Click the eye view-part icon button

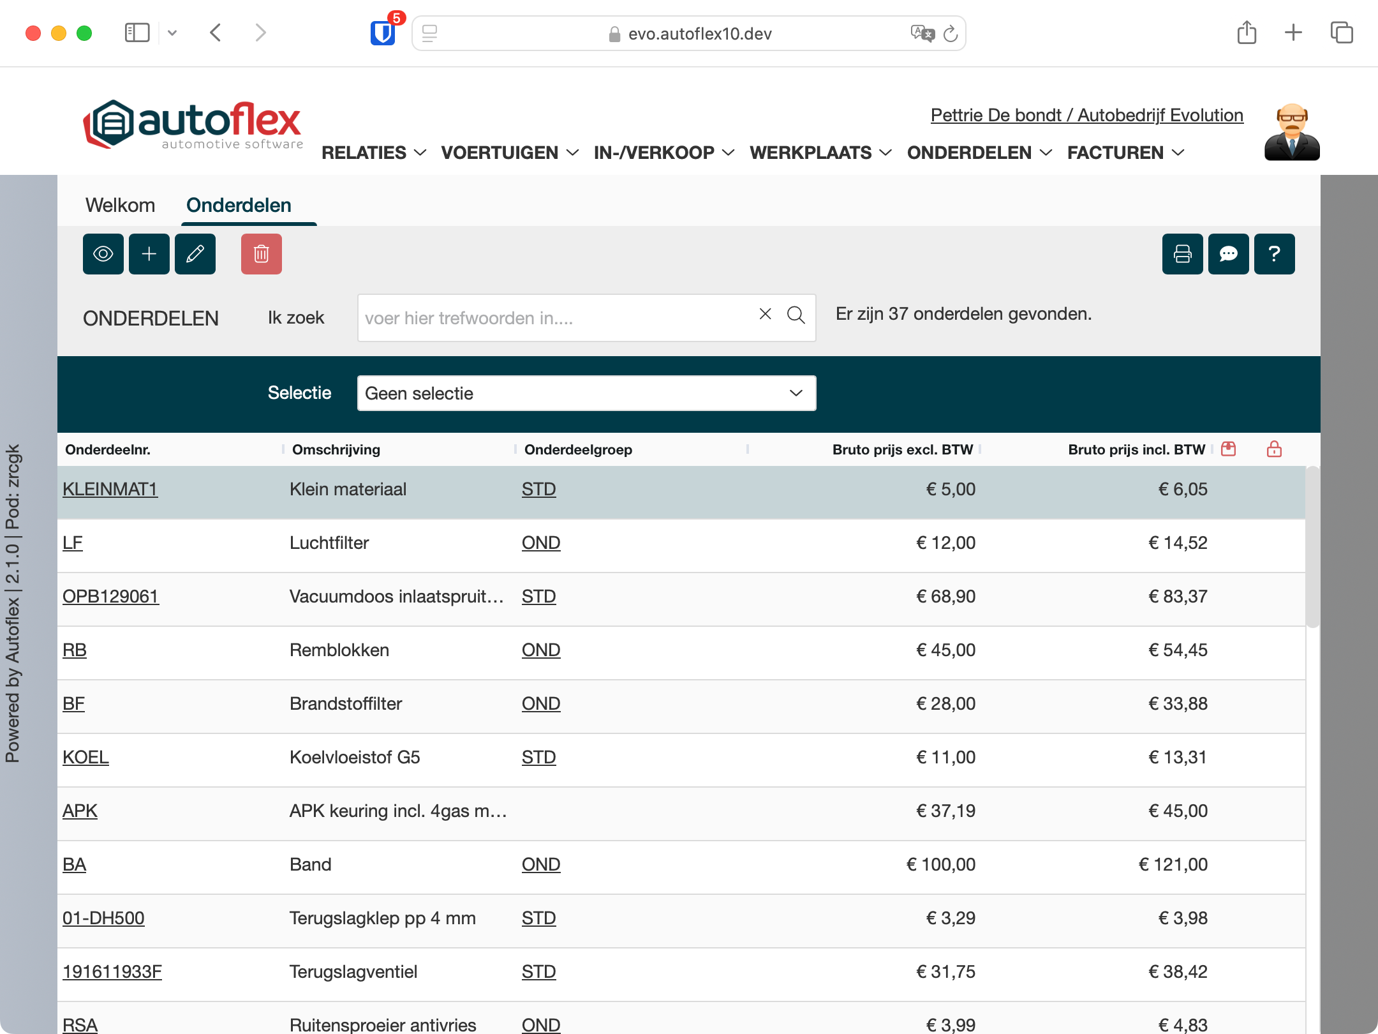pyautogui.click(x=103, y=254)
